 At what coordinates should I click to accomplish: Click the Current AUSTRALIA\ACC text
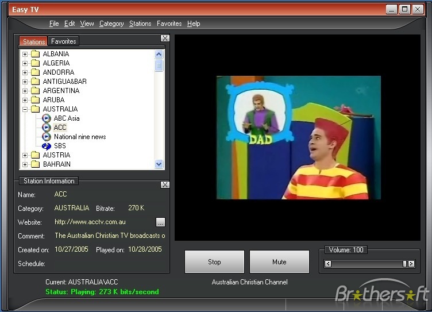tap(82, 282)
